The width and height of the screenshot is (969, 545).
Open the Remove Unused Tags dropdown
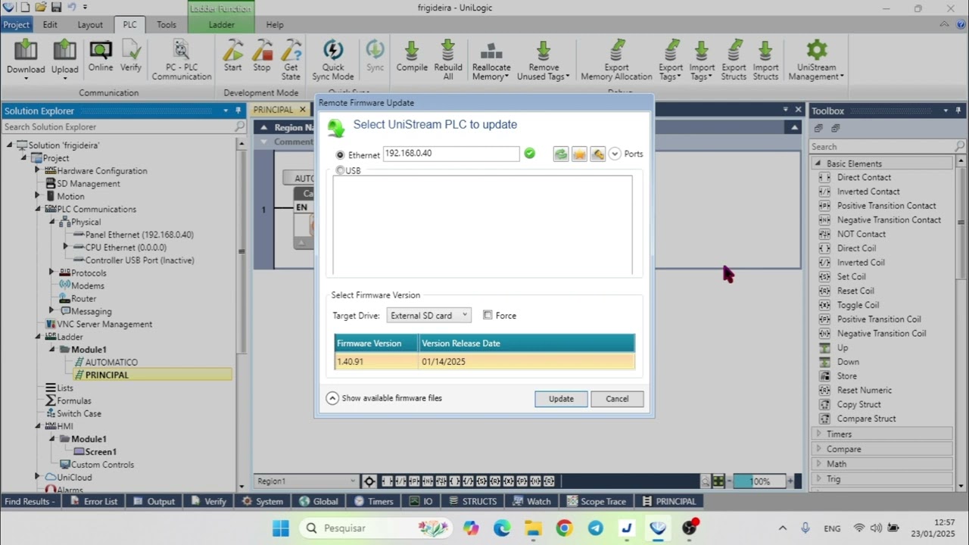pyautogui.click(x=544, y=61)
